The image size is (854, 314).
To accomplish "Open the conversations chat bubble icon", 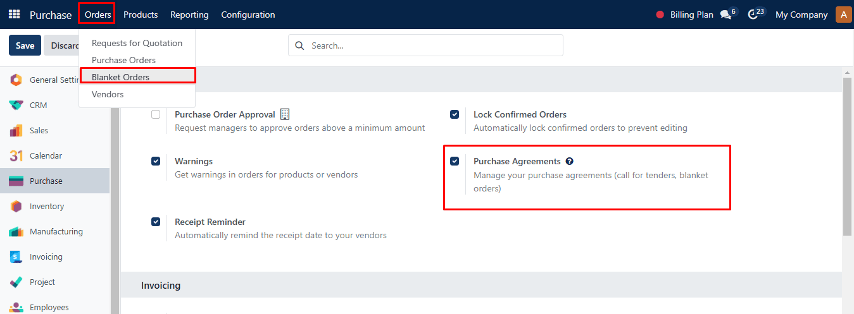I will 726,15.
